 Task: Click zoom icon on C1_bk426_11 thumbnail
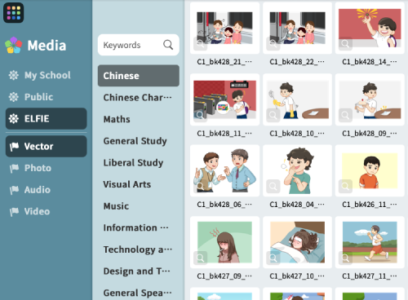(x=345, y=187)
